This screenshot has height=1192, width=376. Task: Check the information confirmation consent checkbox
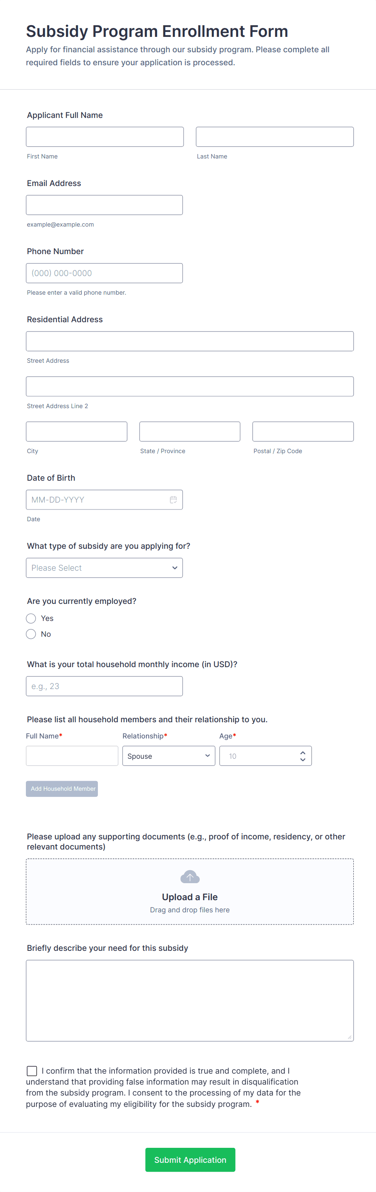click(32, 1071)
